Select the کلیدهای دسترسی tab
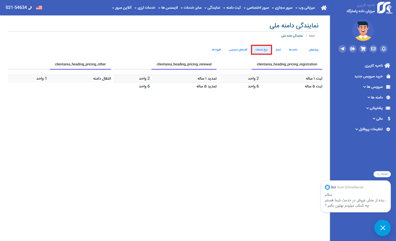Image resolution: width=396 pixels, height=241 pixels. pyautogui.click(x=238, y=49)
